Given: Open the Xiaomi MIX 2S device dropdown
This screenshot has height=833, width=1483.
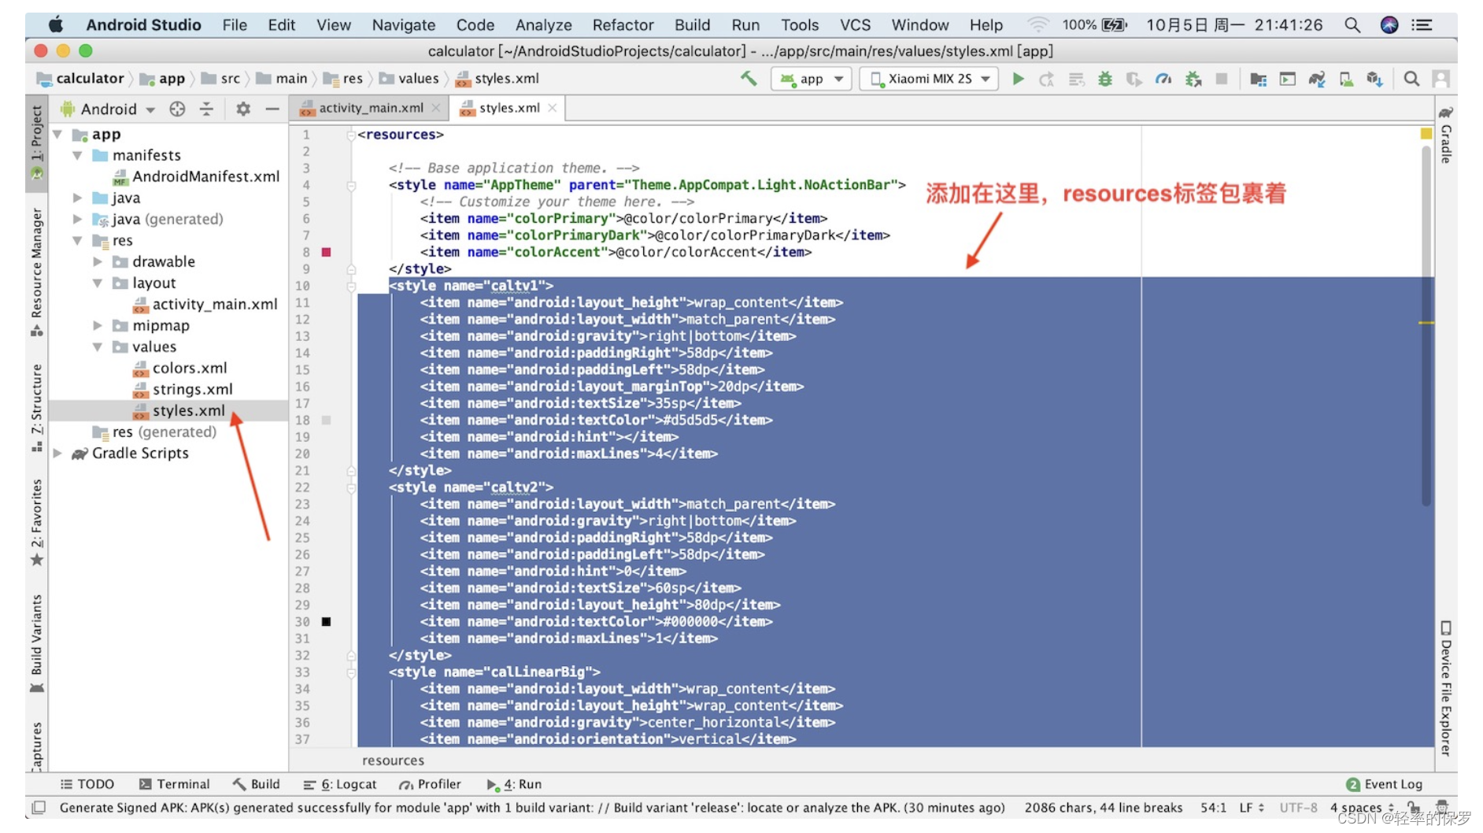Looking at the screenshot, I should (929, 79).
